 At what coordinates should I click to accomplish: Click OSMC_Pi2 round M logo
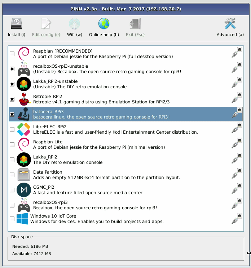[x=24, y=190]
